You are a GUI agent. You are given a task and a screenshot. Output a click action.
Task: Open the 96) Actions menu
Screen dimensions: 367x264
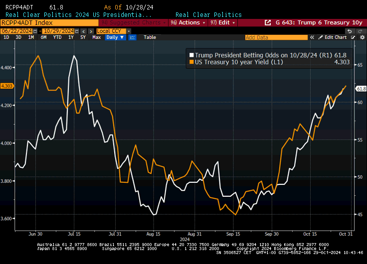click(x=188, y=23)
